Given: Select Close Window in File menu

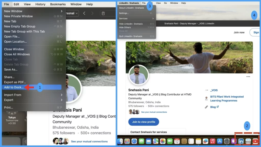Looking at the screenshot, I should (33, 49).
